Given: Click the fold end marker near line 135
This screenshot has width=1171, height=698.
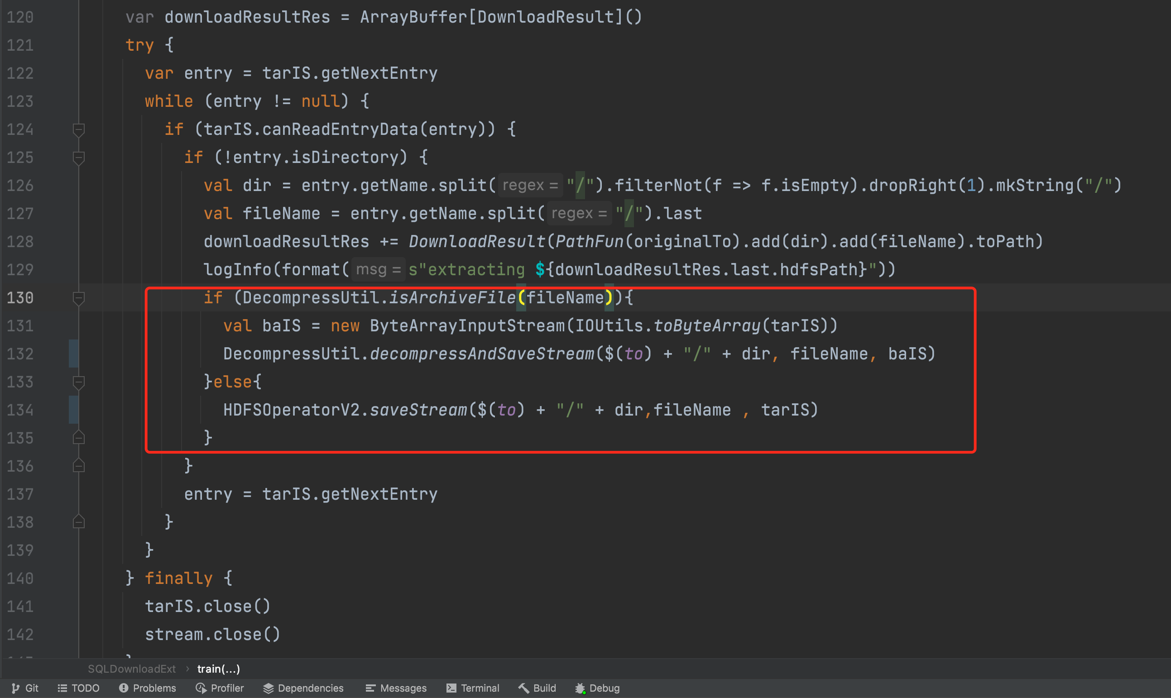Looking at the screenshot, I should coord(79,437).
